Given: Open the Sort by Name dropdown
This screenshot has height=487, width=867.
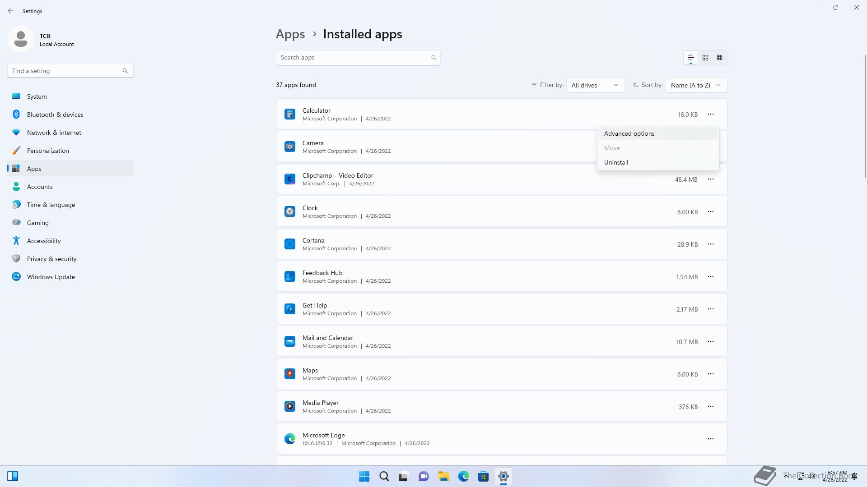Looking at the screenshot, I should point(696,85).
